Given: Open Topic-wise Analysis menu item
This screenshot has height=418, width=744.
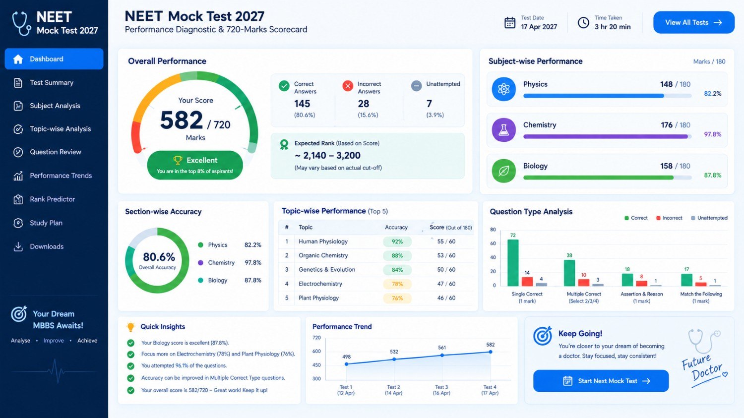Looking at the screenshot, I should coord(54,129).
